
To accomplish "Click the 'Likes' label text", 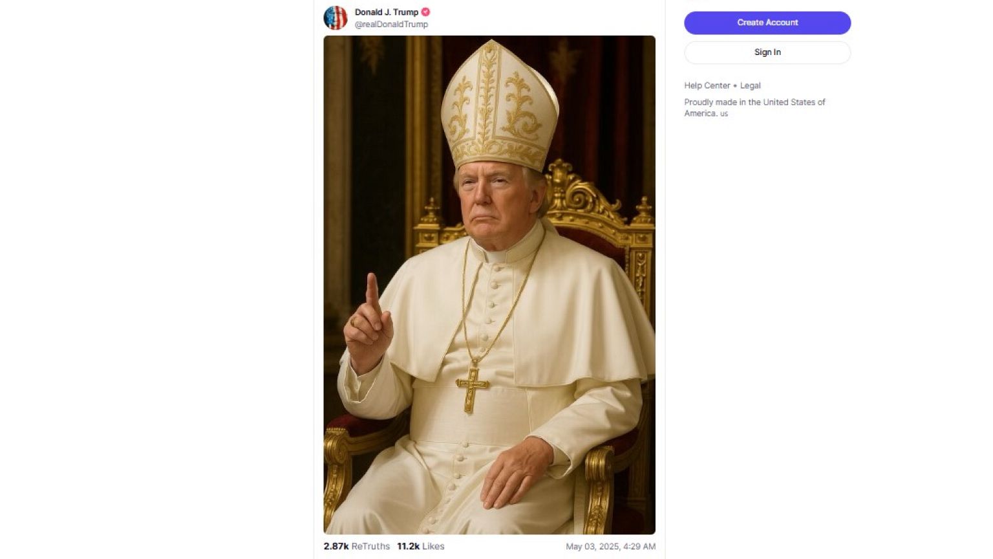I will pyautogui.click(x=433, y=545).
